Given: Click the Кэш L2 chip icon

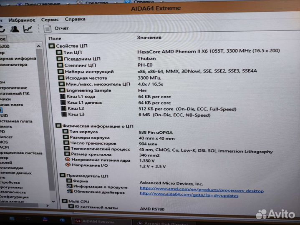Looking at the screenshot, I should coord(63,108).
